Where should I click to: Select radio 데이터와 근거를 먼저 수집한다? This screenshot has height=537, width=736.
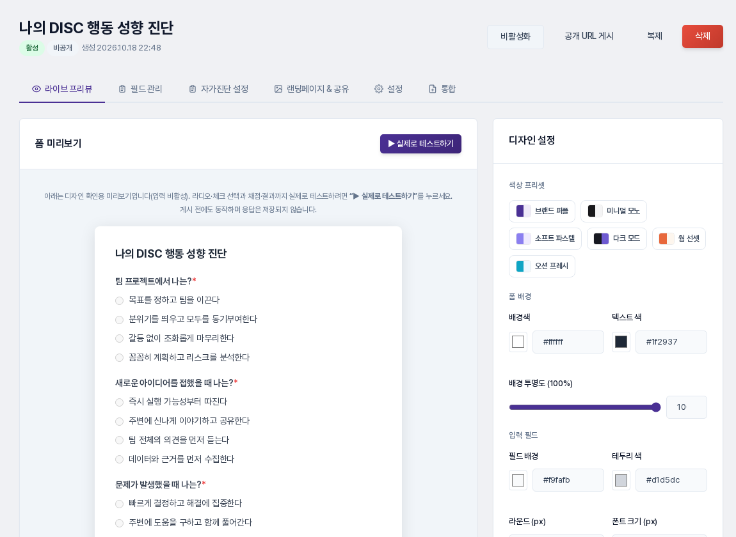119,460
